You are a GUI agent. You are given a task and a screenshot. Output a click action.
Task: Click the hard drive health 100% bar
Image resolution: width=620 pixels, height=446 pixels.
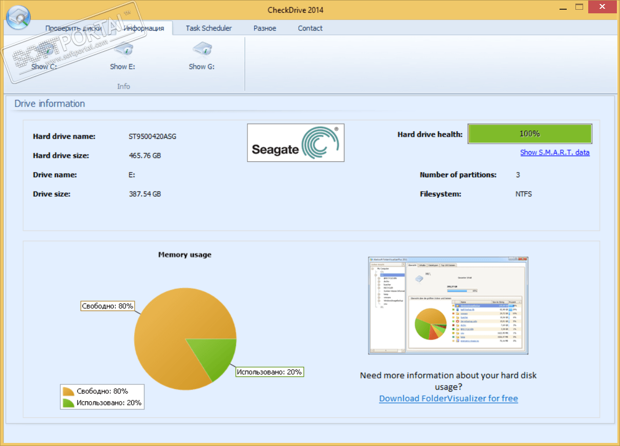click(x=530, y=134)
